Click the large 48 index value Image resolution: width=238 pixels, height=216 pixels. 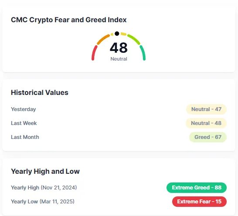[119, 48]
